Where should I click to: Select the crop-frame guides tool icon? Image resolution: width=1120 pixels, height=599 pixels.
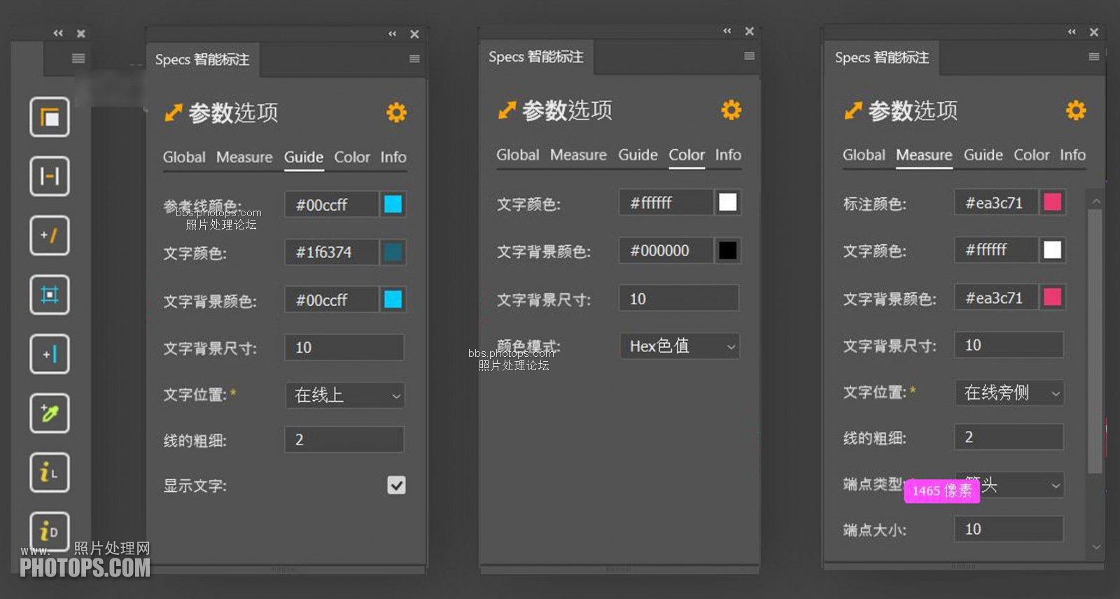pos(50,295)
